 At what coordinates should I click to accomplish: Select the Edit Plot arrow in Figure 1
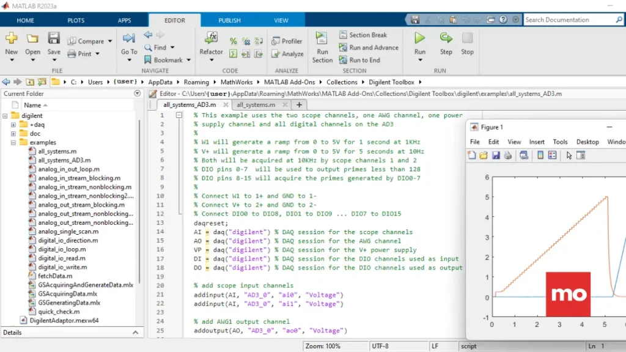point(569,155)
